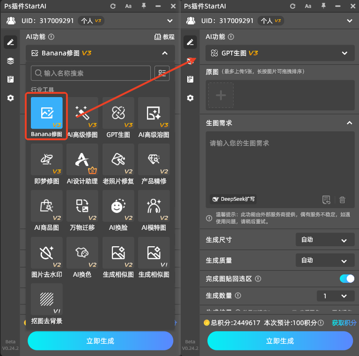Viewport: 359px width, 356px height.
Task: Click the user avatar icon in left panel
Action: click(11, 21)
